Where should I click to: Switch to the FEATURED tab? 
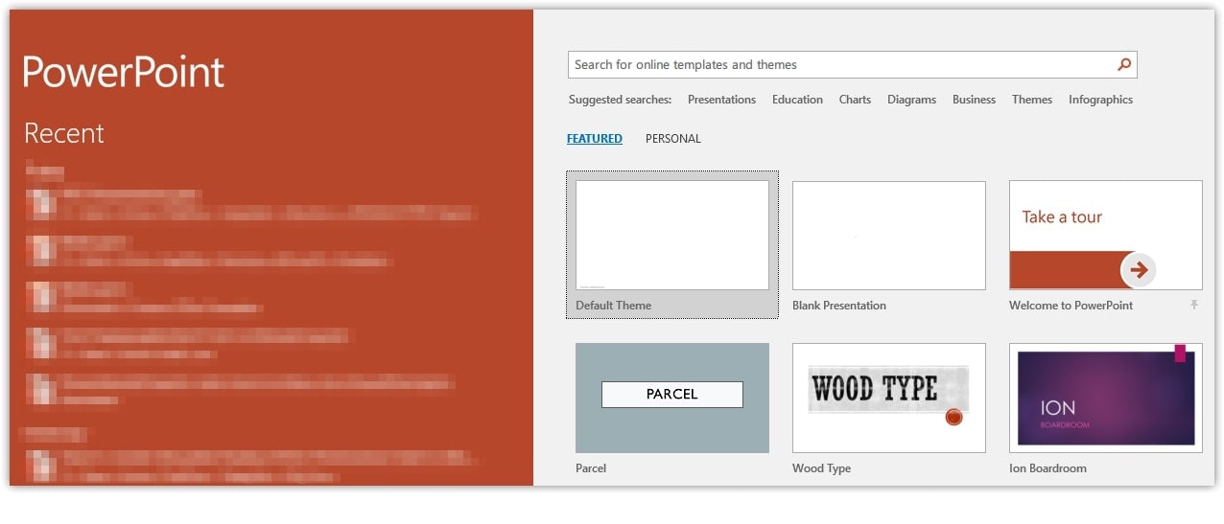595,139
